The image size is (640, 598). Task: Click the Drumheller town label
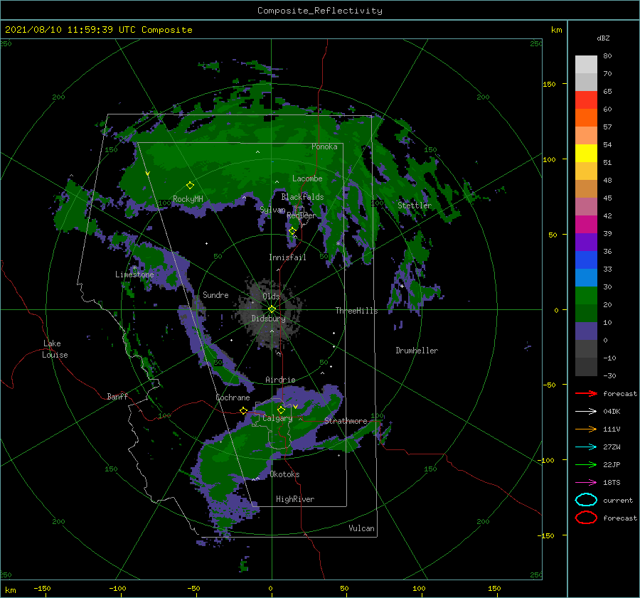[x=417, y=351]
